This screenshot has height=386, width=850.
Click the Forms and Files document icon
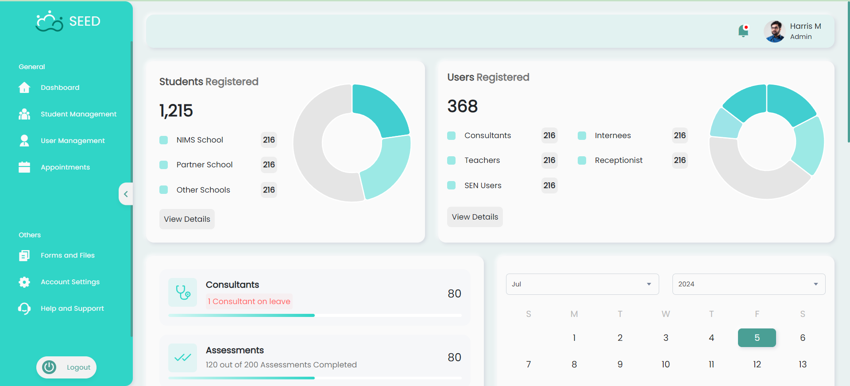tap(24, 255)
